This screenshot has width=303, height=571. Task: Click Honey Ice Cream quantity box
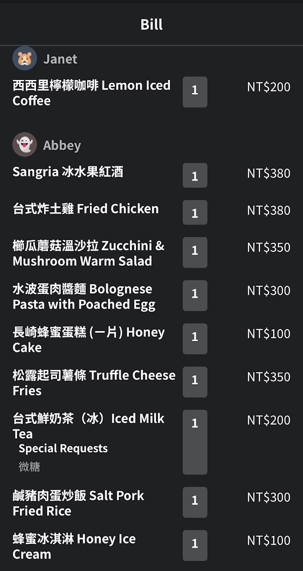click(195, 545)
